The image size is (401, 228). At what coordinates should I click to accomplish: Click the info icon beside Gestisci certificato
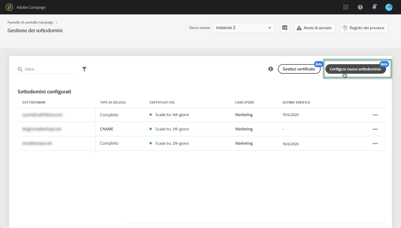[x=271, y=69]
